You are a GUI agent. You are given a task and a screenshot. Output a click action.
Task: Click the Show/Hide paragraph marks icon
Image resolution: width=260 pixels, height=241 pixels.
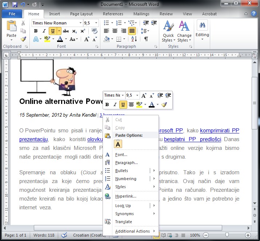click(146, 39)
